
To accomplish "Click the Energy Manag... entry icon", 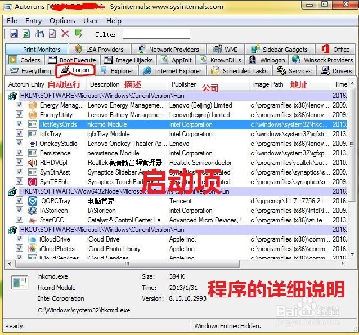I will (x=33, y=105).
